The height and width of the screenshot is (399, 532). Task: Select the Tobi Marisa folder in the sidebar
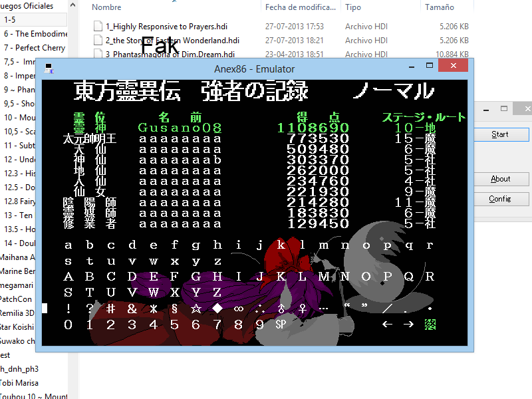(19, 383)
